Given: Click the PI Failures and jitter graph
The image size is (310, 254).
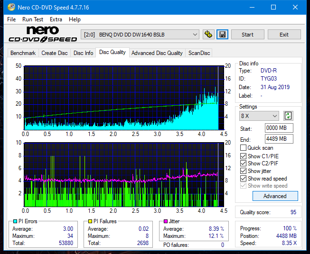Looking at the screenshot, I should click(x=124, y=174).
